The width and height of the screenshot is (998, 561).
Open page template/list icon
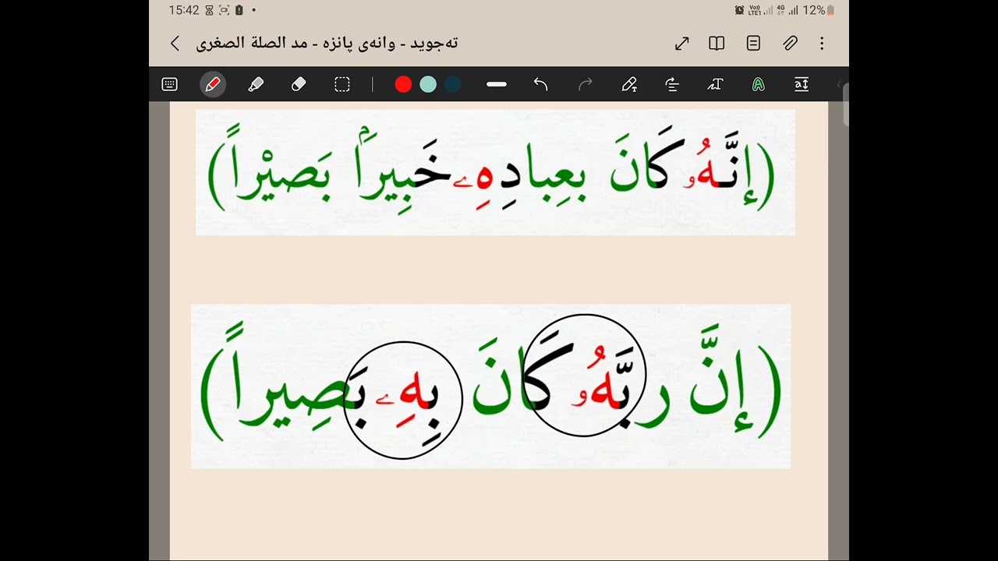[x=753, y=44]
